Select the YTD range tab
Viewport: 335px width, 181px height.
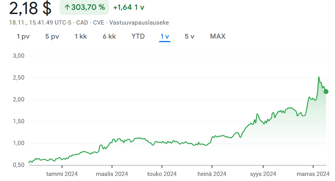[x=138, y=36]
